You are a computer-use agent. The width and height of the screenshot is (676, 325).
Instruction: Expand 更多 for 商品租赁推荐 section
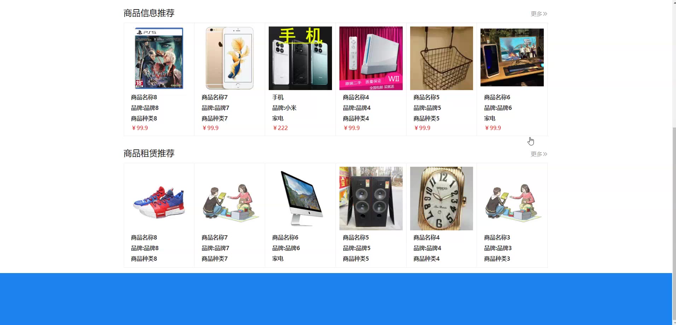(x=539, y=154)
